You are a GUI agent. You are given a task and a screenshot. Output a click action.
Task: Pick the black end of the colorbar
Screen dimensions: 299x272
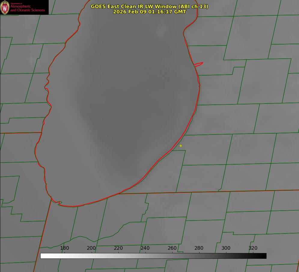[264, 256]
